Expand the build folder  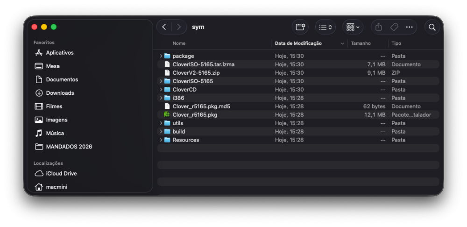pos(161,131)
